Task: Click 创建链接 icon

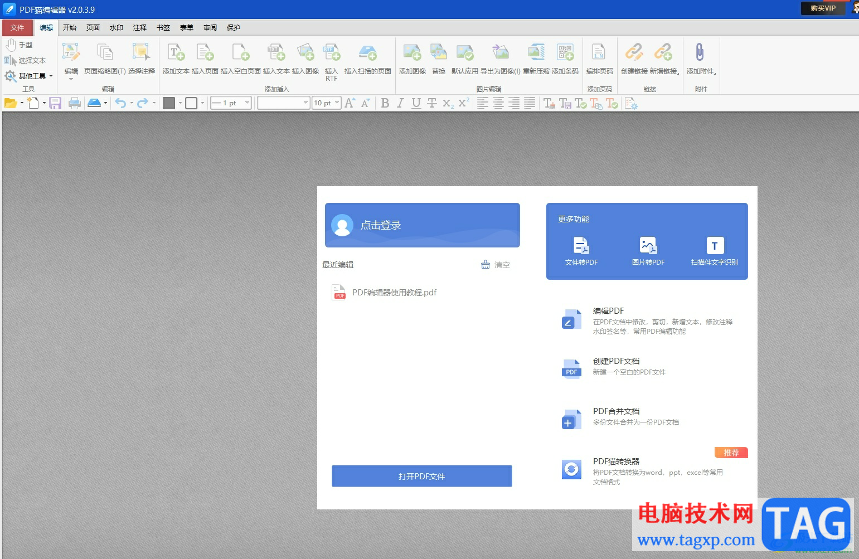Action: [634, 53]
